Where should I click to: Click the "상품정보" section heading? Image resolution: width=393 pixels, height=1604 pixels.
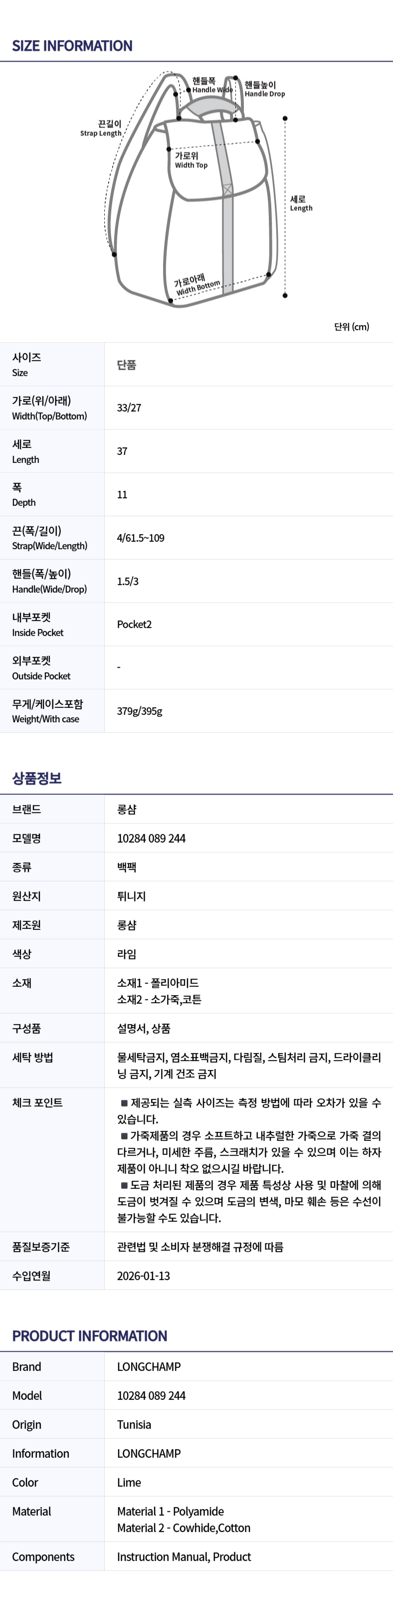[x=37, y=778]
